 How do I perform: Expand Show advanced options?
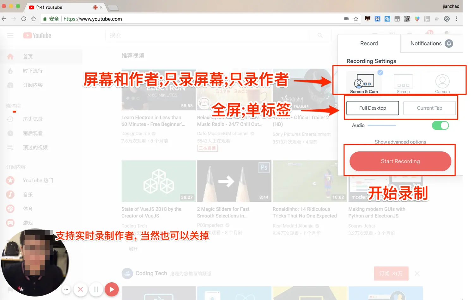[x=400, y=142]
